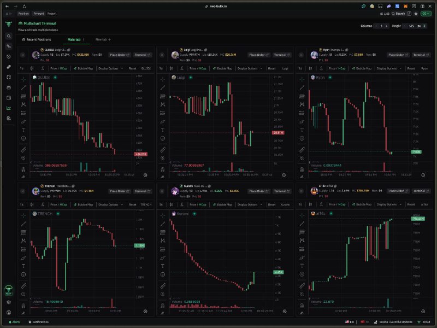Toggle Price / MCap on Kuromi chart
Image resolution: width=437 pixels, height=328 pixels.
click(198, 204)
